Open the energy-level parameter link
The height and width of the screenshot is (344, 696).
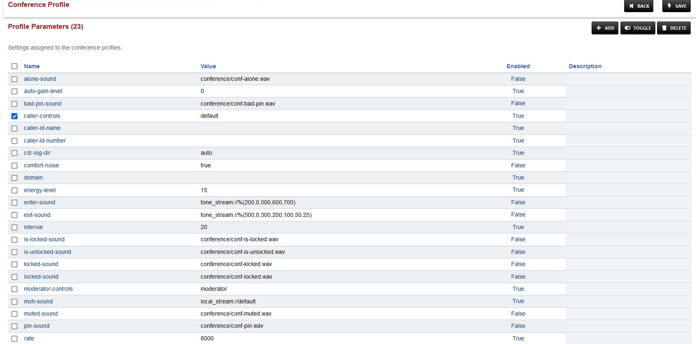click(40, 190)
